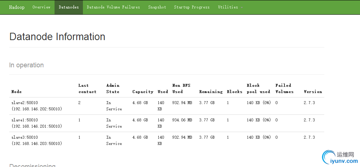Select the slave2:50010 node entry
Viewport: 360px width, 167px height.
(x=25, y=103)
